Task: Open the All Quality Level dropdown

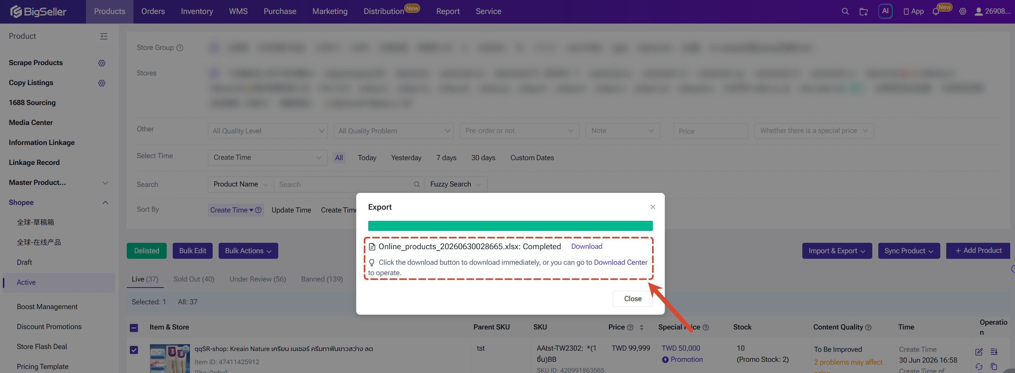Action: (267, 131)
